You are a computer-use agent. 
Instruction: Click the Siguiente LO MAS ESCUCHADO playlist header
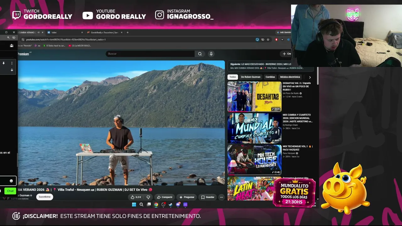pos(261,64)
